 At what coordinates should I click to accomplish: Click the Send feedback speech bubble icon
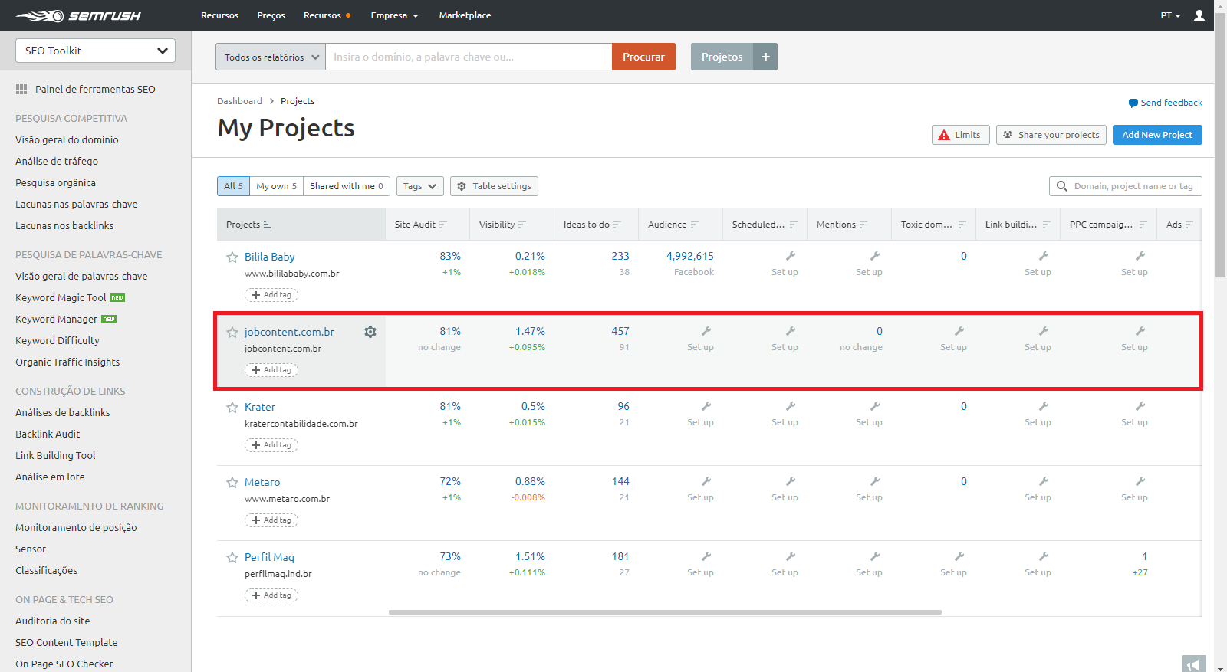coord(1133,103)
